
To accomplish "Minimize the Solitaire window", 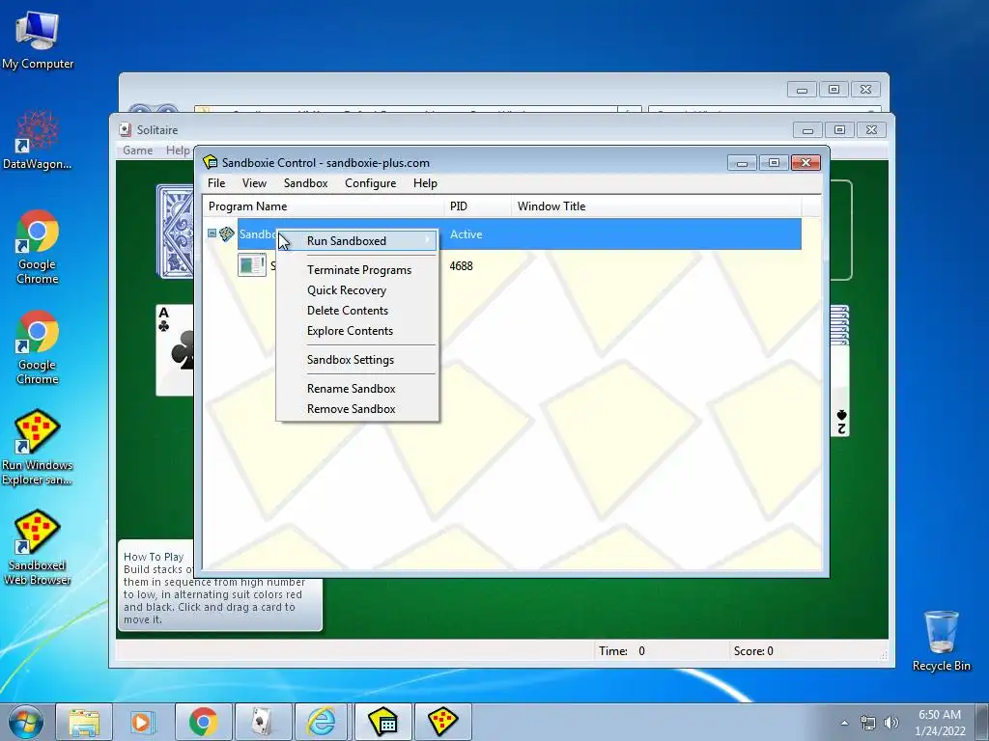I will pos(808,130).
